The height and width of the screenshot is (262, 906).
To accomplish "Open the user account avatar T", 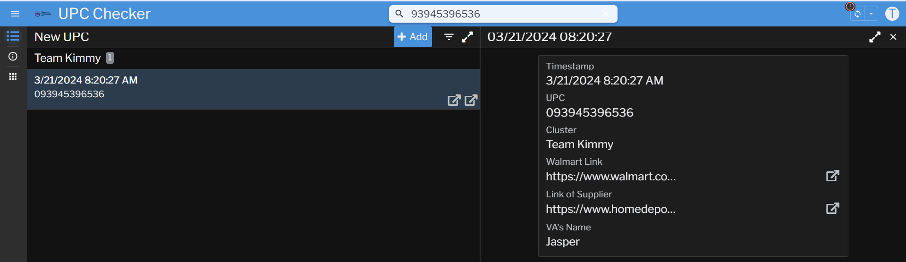I will click(892, 14).
